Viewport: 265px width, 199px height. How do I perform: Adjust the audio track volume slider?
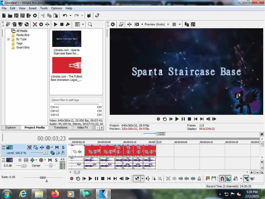[24, 166]
